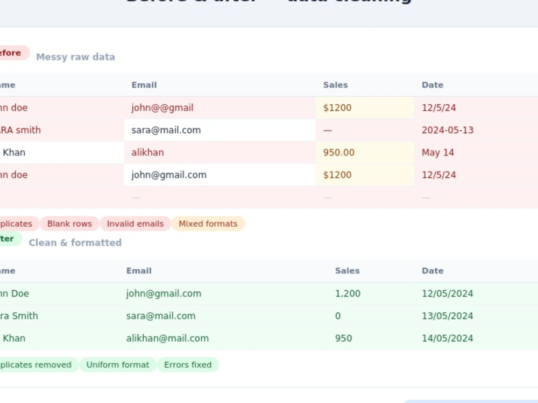This screenshot has width=538, height=403.
Task: Select the Email header in Before table
Action: click(x=144, y=85)
